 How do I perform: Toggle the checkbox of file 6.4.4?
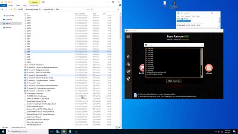pyautogui.click(x=25, y=52)
